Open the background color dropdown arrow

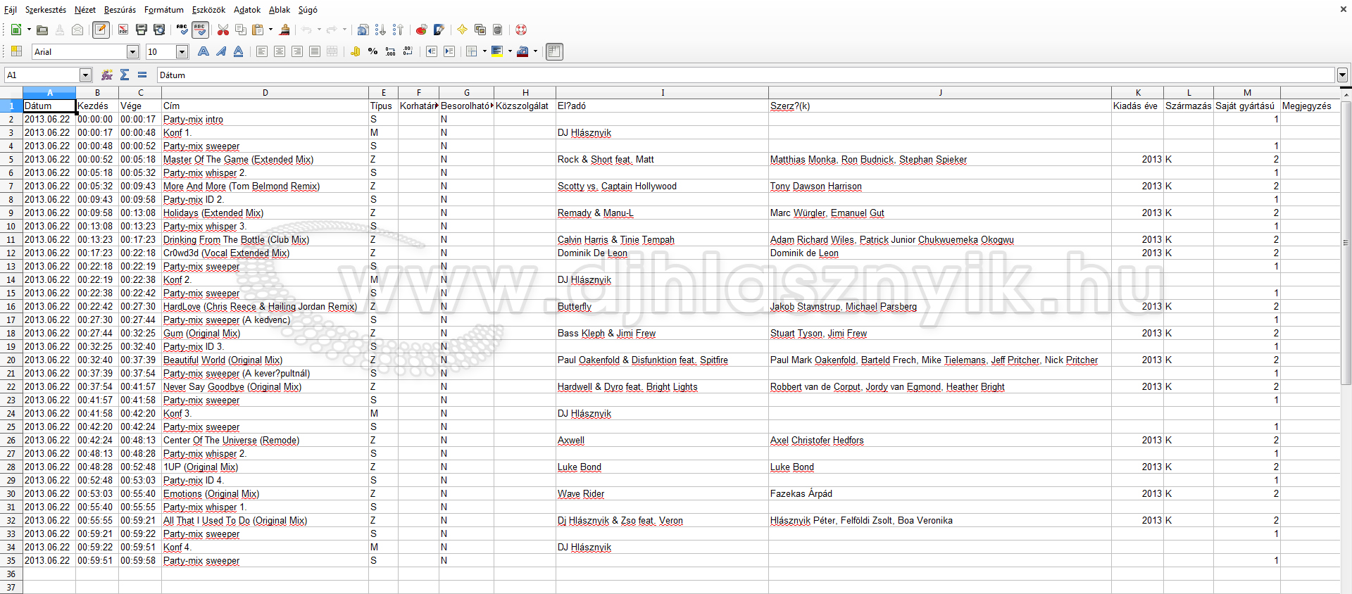510,51
